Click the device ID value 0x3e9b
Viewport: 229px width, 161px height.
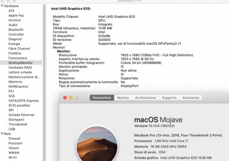tap(104, 36)
